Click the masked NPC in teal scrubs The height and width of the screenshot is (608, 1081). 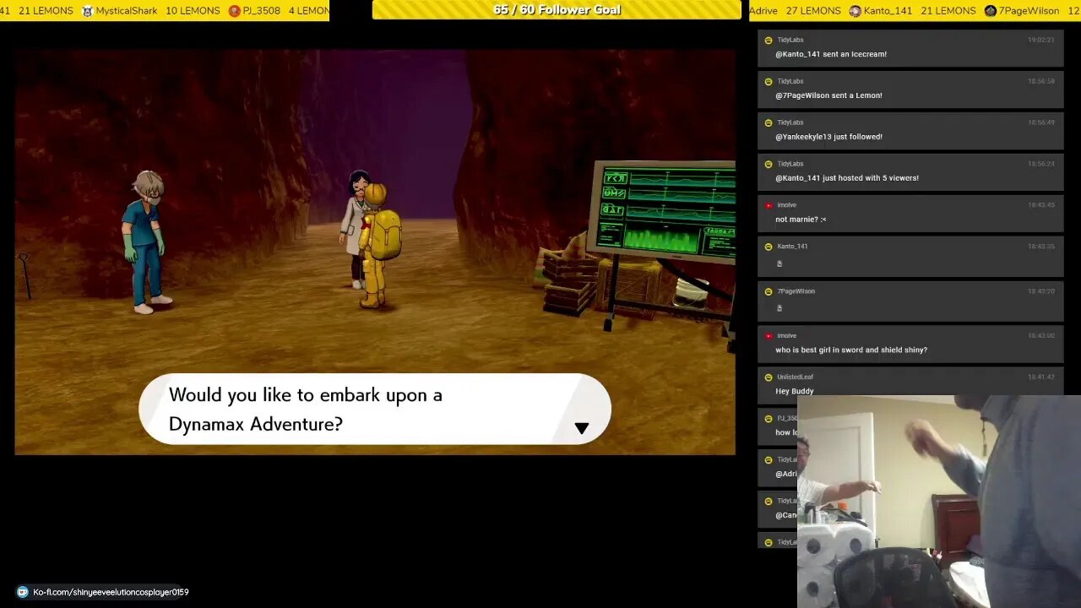[149, 242]
